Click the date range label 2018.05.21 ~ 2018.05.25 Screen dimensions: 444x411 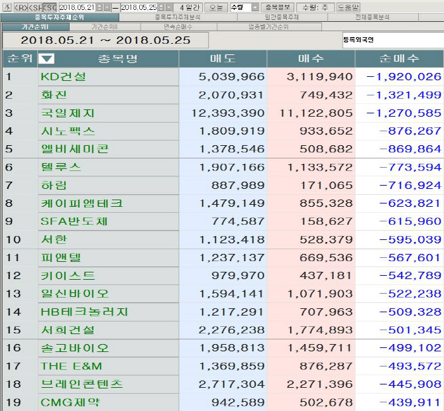click(x=105, y=40)
